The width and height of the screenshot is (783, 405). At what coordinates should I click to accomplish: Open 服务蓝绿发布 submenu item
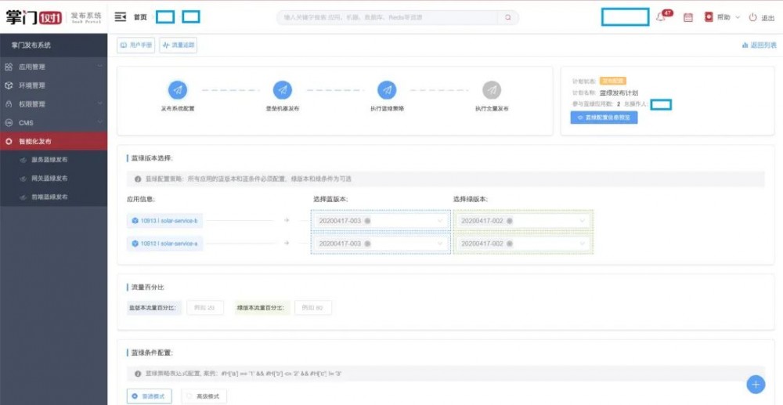click(x=53, y=160)
